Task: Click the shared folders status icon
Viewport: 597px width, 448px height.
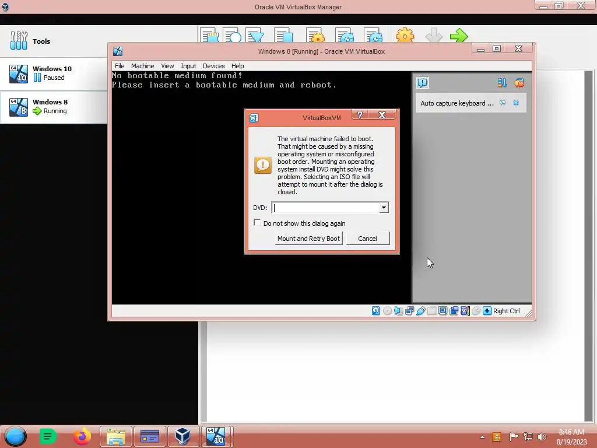Action: 432,311
